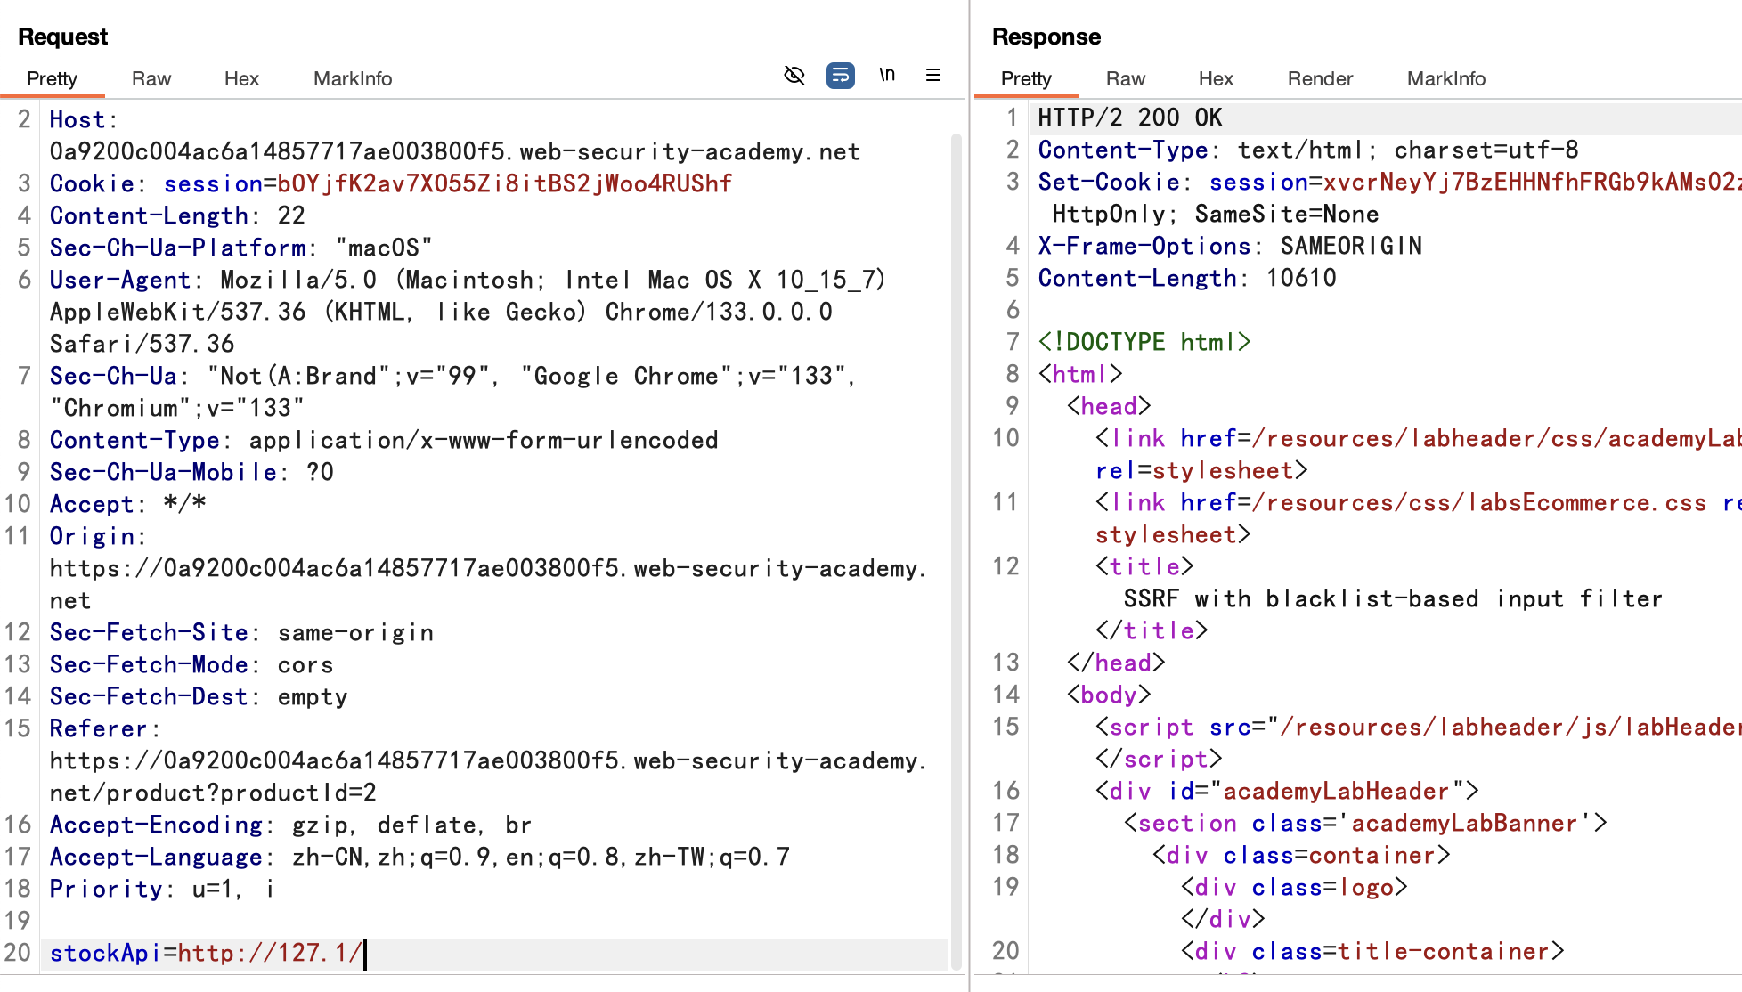The height and width of the screenshot is (992, 1742).
Task: Open the Request hamburger options menu
Action: (x=932, y=76)
